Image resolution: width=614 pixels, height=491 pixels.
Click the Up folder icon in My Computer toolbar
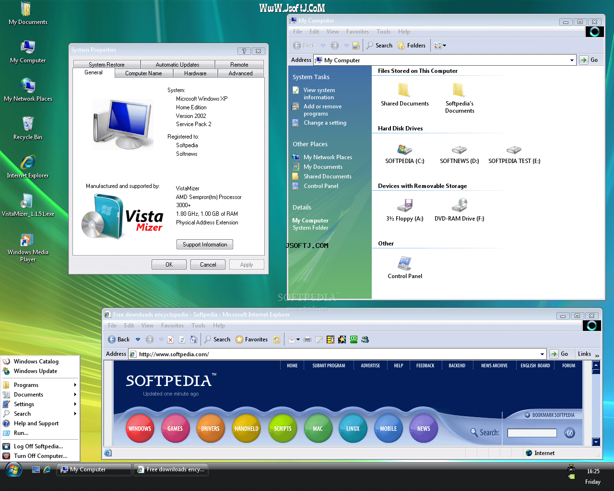click(x=356, y=46)
